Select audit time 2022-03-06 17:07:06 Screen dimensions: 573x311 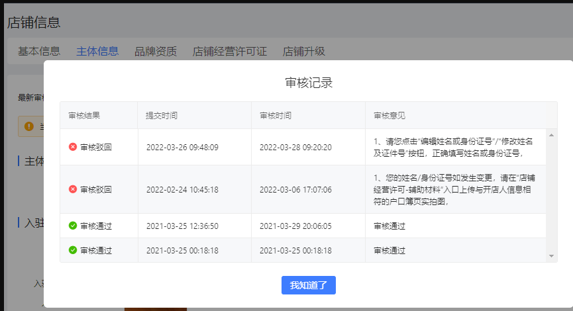pos(295,189)
